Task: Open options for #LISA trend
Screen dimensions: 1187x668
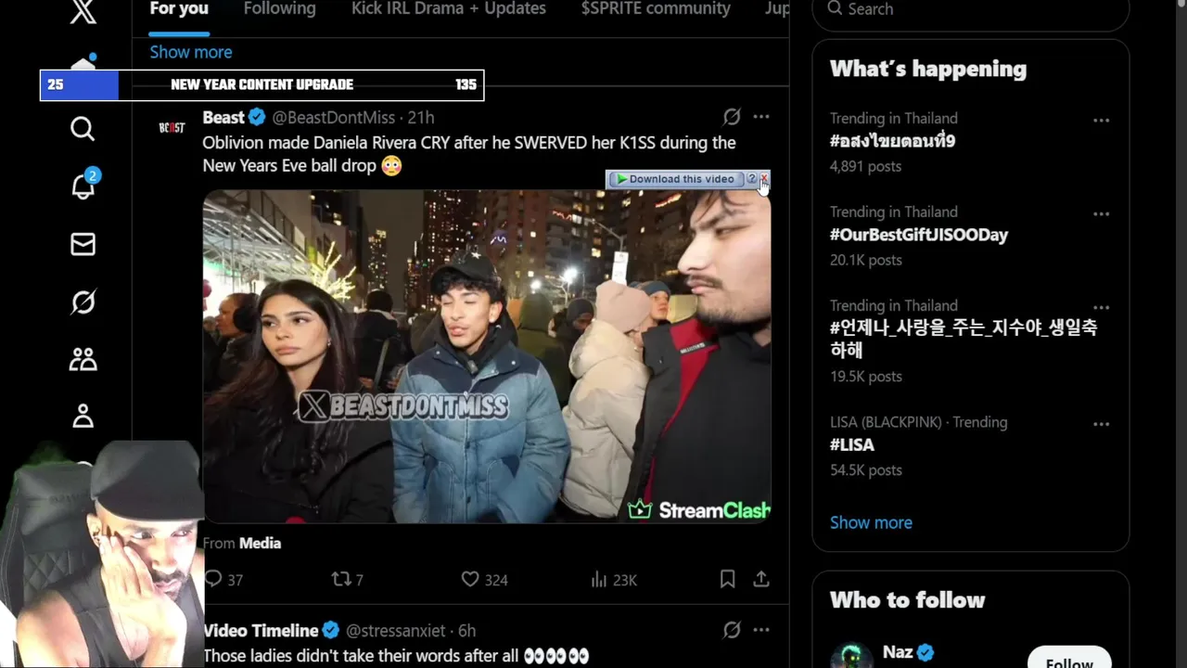Action: coord(1102,424)
